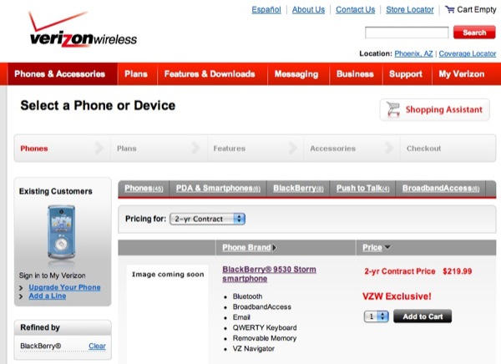Open the quantity dropdown next to Add to Cart
This screenshot has width=501, height=364.
pyautogui.click(x=377, y=316)
